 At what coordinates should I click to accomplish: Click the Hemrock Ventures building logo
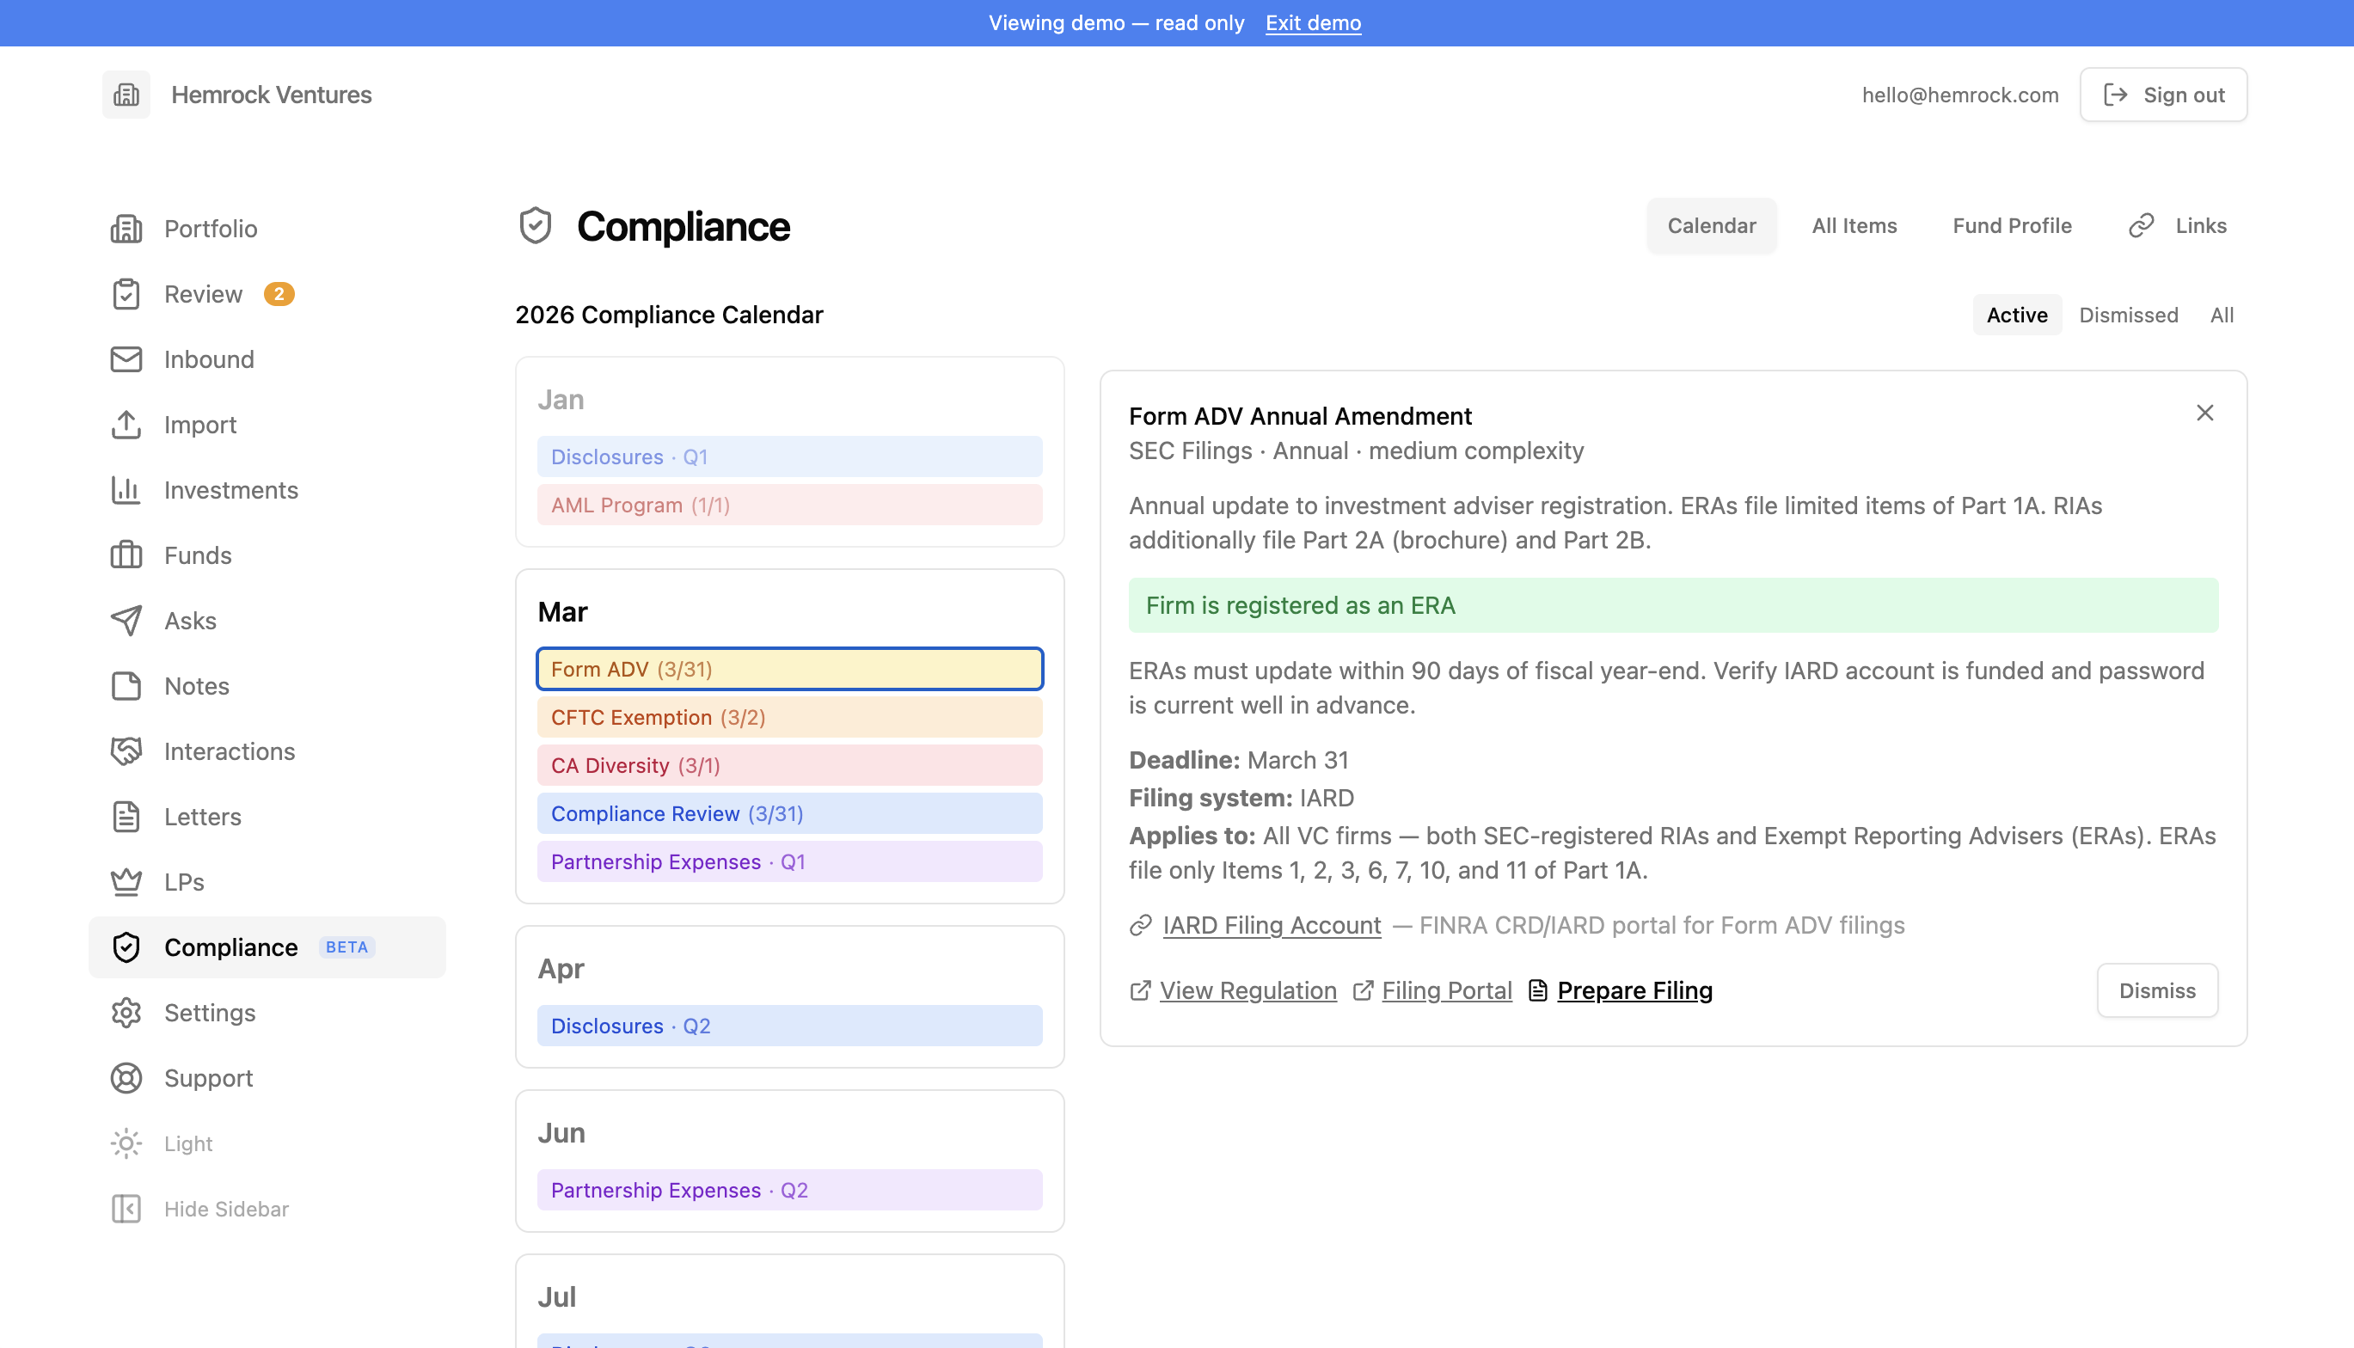coord(126,95)
